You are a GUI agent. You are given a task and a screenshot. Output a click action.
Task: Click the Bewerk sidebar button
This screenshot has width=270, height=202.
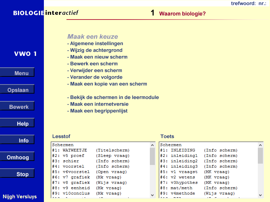pyautogui.click(x=17, y=106)
